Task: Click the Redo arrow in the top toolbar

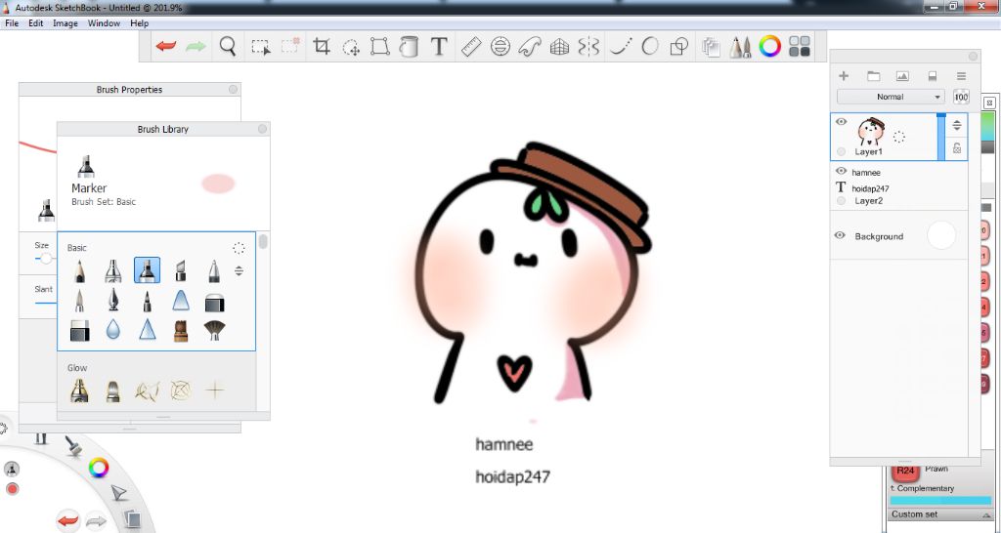Action: coord(196,47)
